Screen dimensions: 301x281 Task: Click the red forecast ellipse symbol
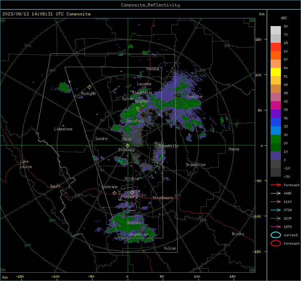pyautogui.click(x=276, y=243)
